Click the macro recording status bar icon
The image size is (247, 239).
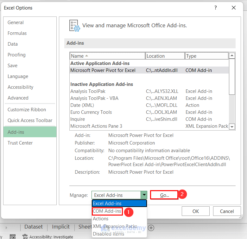[13, 237]
